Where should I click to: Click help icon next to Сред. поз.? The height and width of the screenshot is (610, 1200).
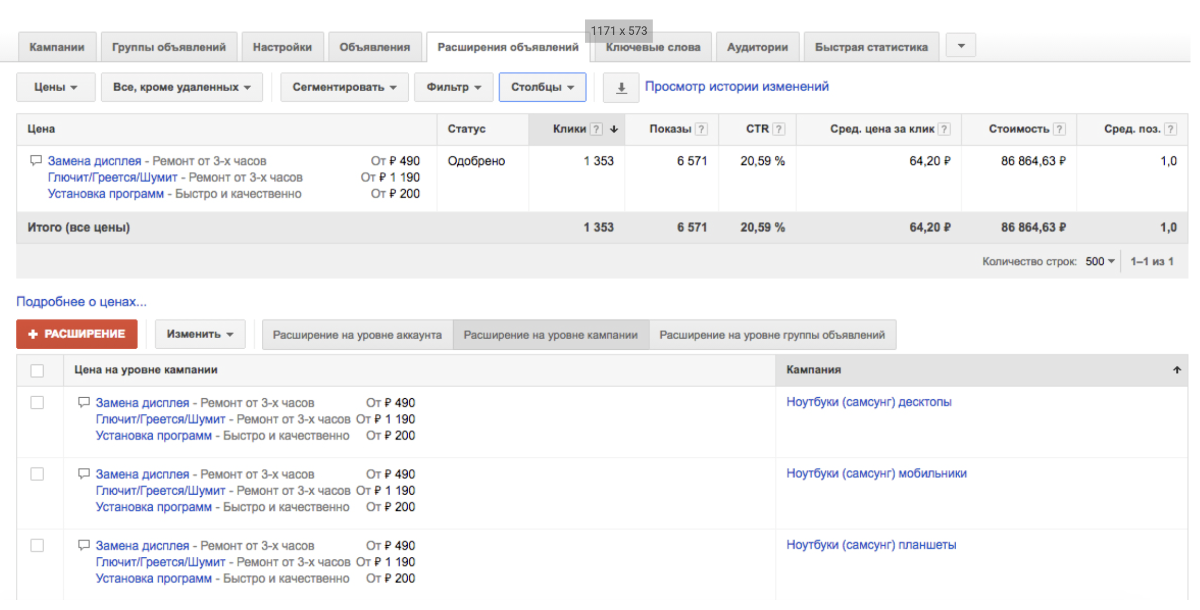(1170, 129)
